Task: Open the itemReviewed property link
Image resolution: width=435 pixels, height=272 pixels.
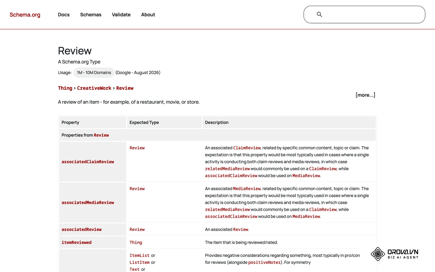Action: pos(76,243)
